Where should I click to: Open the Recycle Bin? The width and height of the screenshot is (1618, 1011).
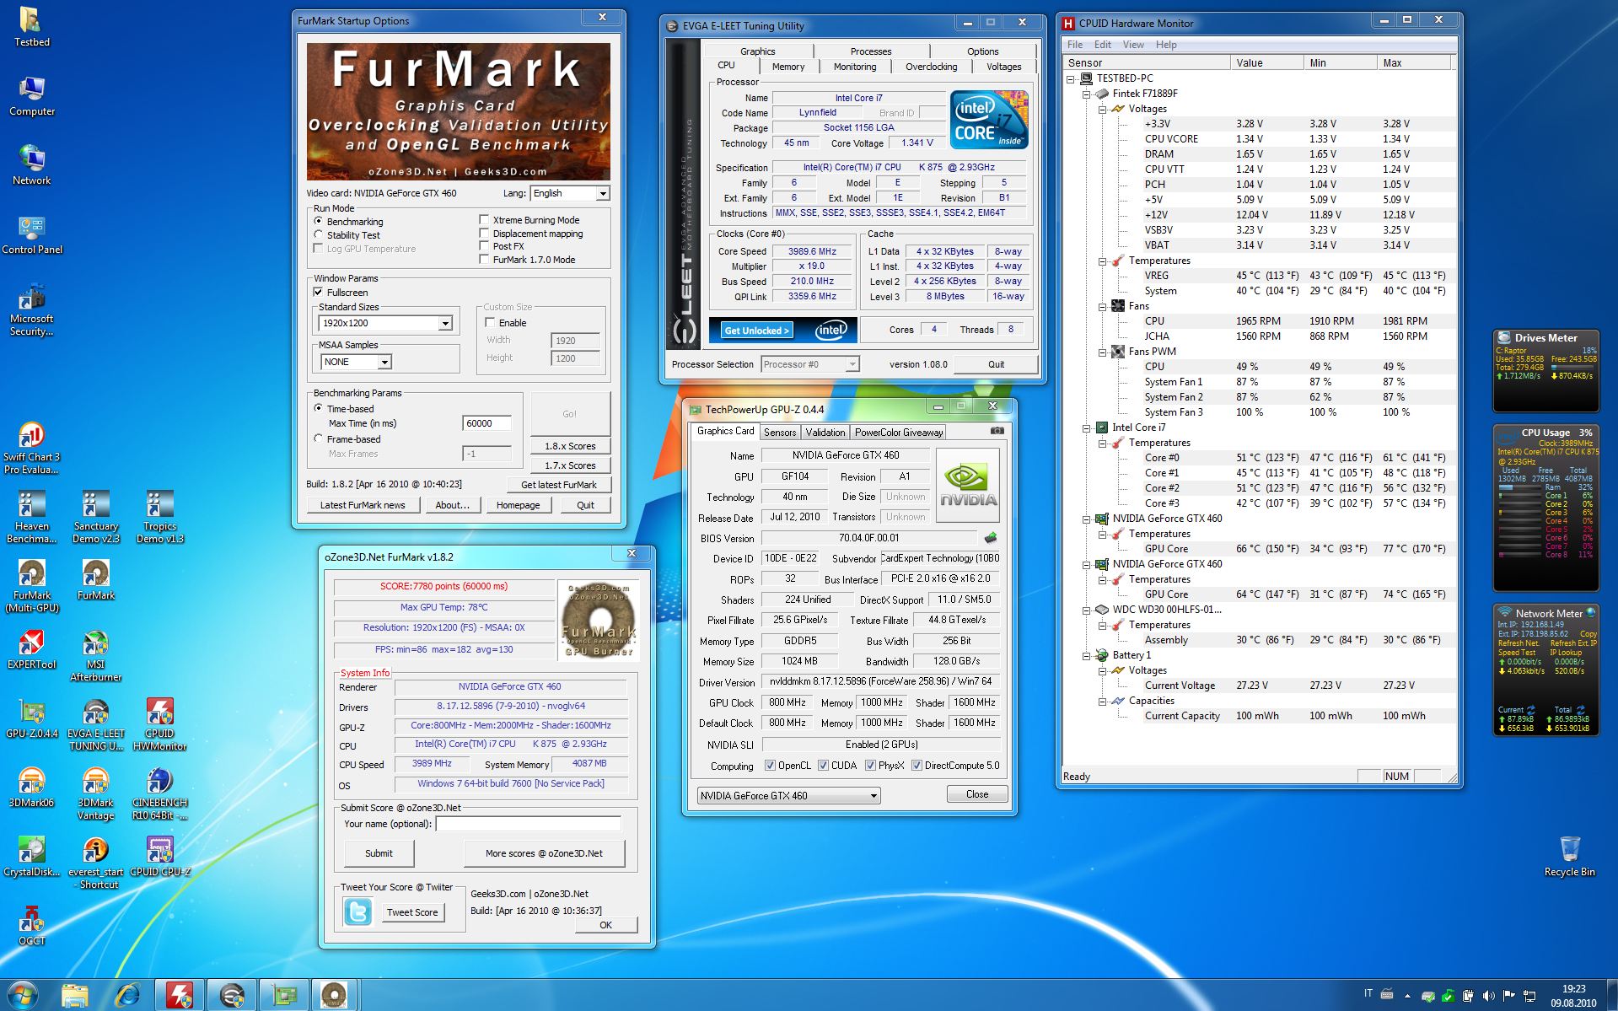pyautogui.click(x=1569, y=856)
